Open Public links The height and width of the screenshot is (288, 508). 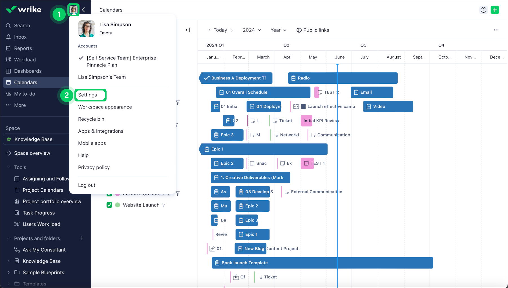coord(313,30)
